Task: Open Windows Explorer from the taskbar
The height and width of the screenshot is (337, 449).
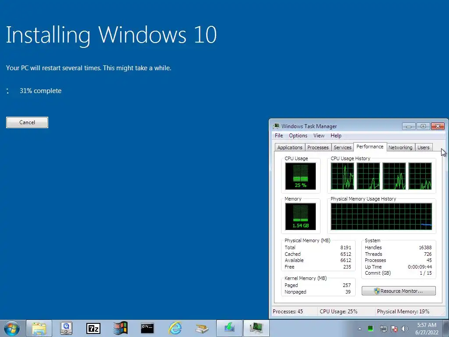Action: [x=39, y=328]
